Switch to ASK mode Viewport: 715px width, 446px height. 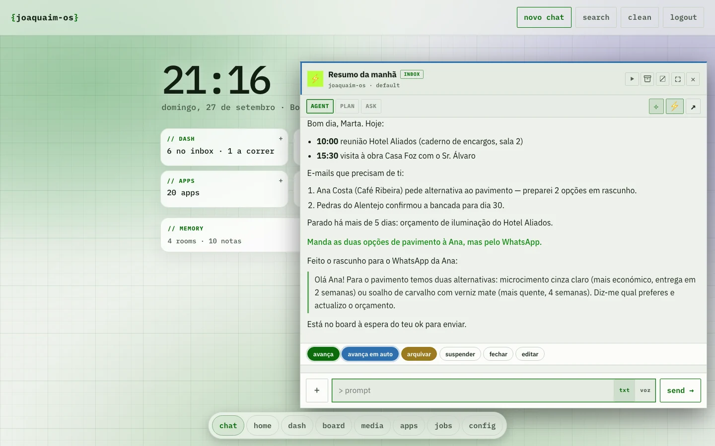[x=371, y=106]
